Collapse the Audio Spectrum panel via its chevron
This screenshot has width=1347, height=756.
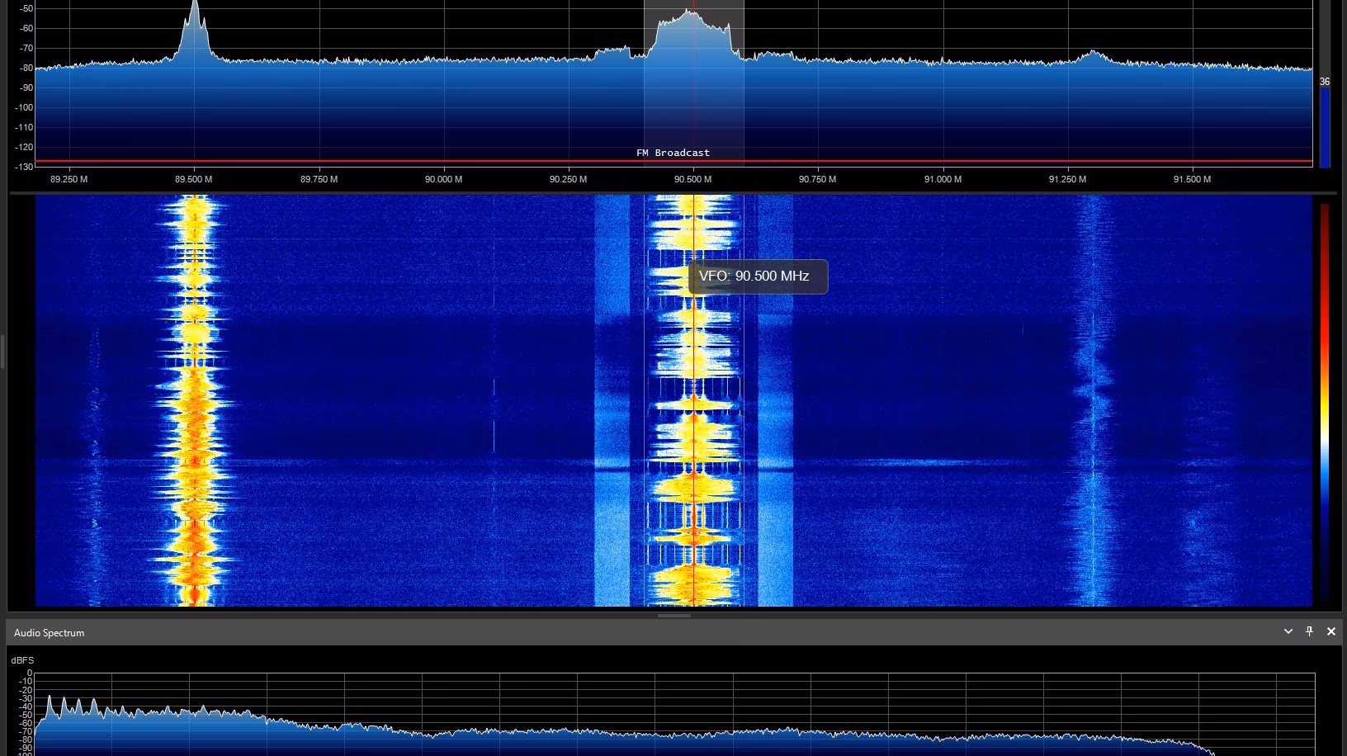1288,631
